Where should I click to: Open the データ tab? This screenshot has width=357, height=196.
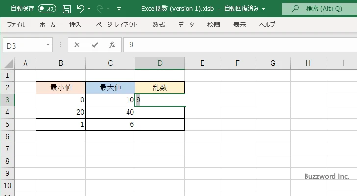tap(186, 24)
